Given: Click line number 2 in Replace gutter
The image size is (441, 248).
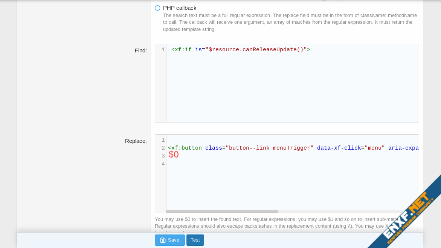Looking at the screenshot, I should (163, 148).
